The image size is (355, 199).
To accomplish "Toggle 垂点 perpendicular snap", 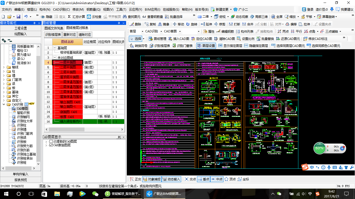I will [x=203, y=179].
